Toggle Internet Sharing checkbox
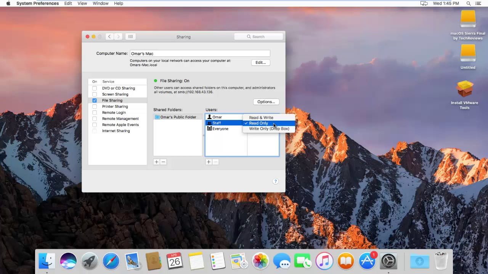 coord(95,131)
